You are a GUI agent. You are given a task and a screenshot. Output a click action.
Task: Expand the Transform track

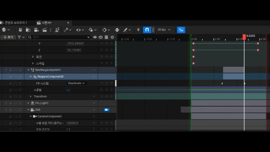31,96
